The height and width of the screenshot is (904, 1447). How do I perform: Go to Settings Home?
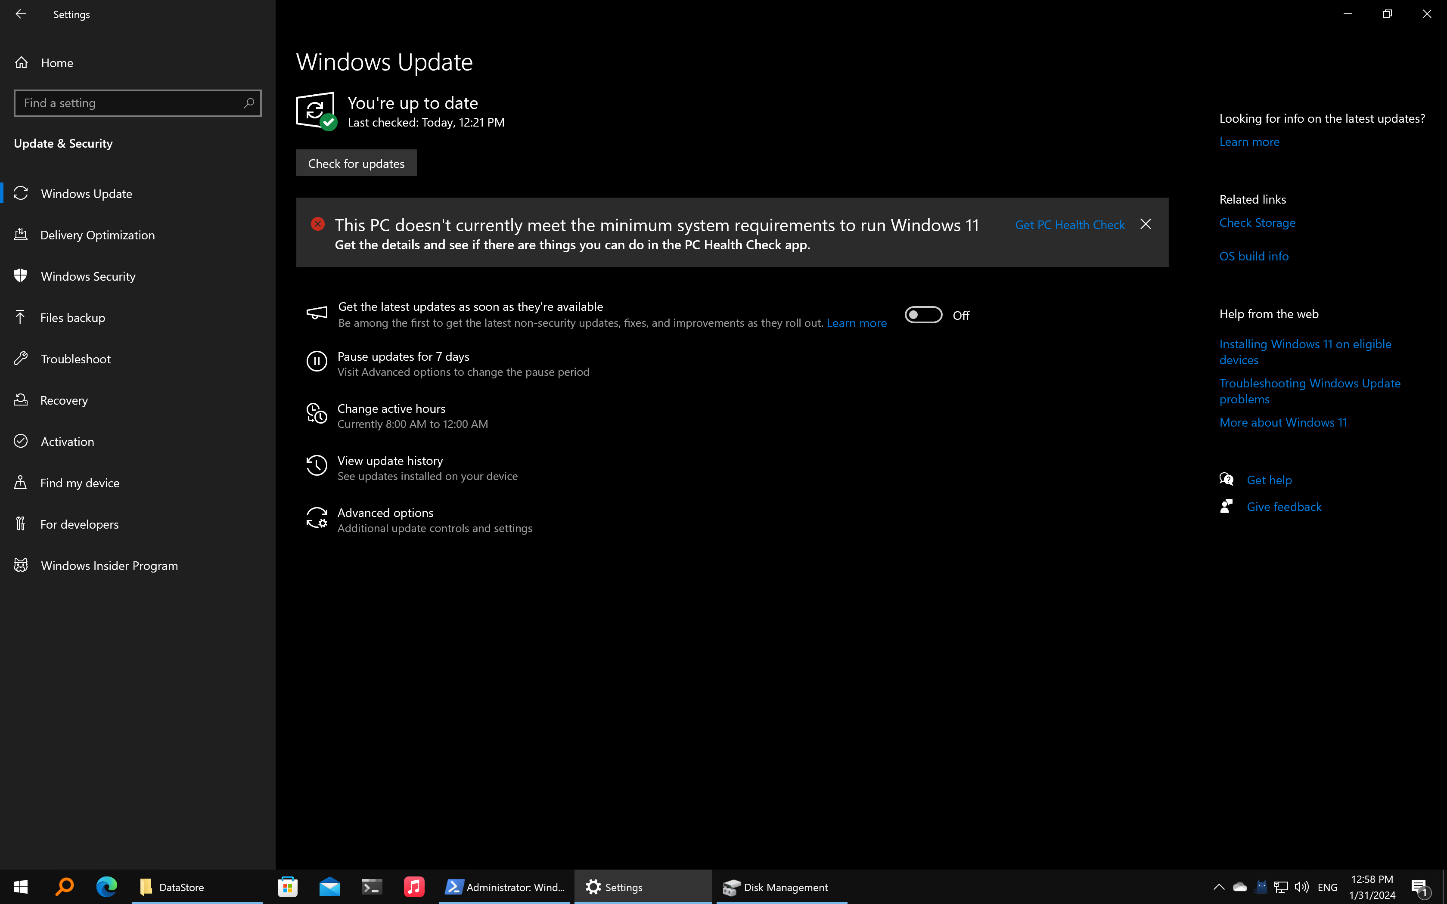pyautogui.click(x=57, y=62)
